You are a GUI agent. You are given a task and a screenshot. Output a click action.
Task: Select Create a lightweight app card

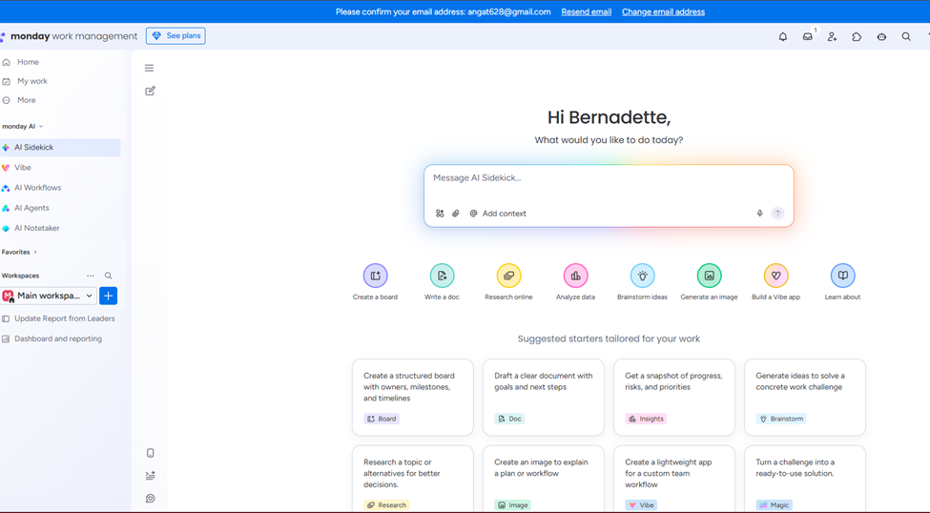tap(674, 479)
